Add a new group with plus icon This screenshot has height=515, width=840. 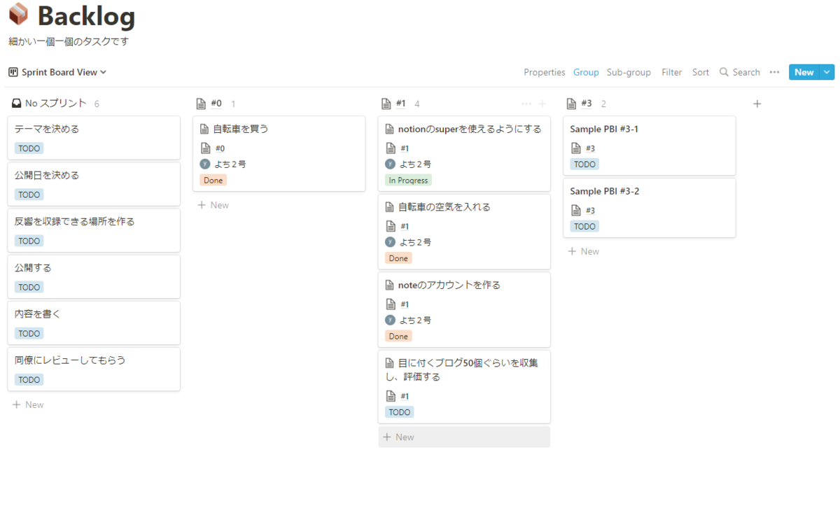point(757,104)
